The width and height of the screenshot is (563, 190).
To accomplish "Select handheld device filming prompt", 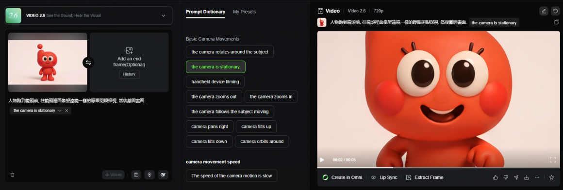I will [x=215, y=82].
